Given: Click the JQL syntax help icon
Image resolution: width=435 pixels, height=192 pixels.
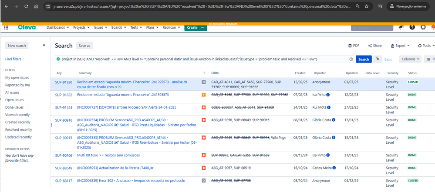Looking at the screenshot, I should pos(351,59).
